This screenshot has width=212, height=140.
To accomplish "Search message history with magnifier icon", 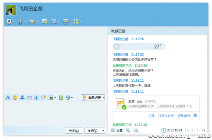I will pyautogui.click(x=128, y=130).
